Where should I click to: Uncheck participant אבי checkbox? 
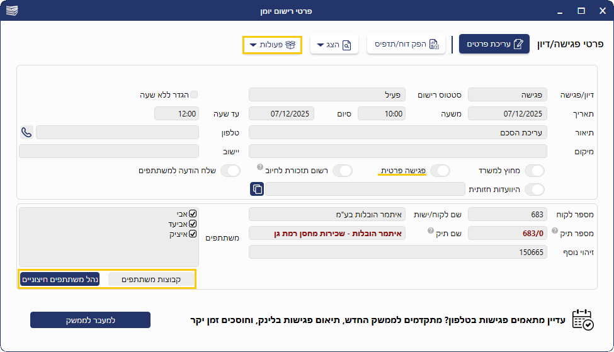(x=193, y=214)
